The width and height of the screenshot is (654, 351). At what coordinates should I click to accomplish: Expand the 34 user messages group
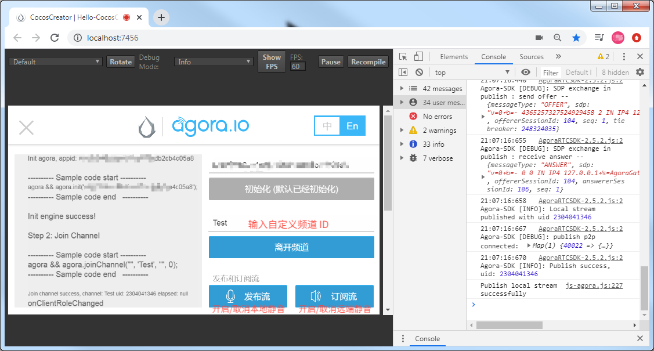point(402,103)
